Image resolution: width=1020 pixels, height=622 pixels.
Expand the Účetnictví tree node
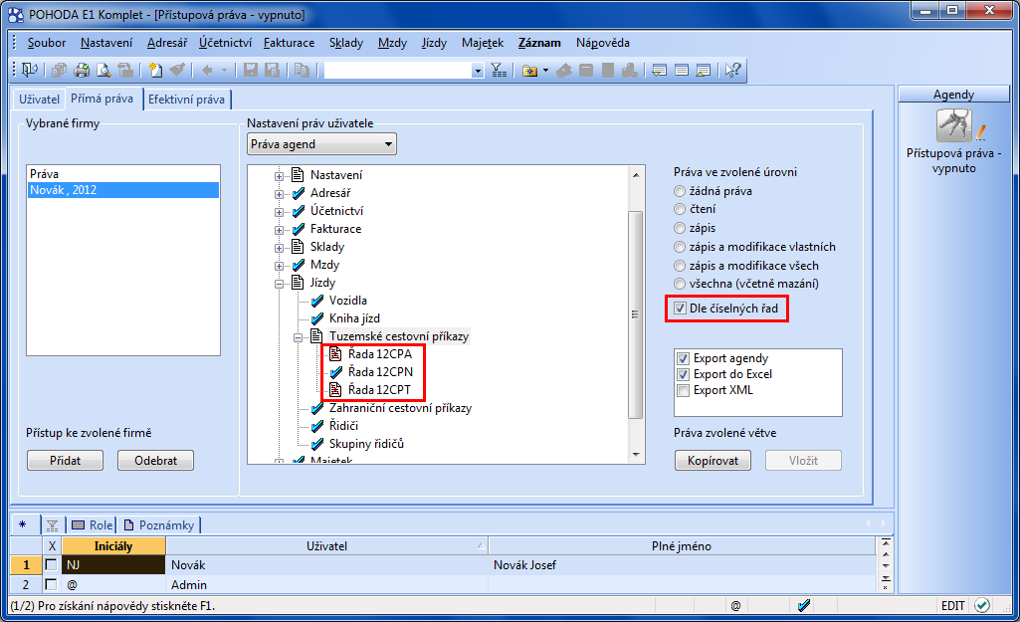[279, 211]
